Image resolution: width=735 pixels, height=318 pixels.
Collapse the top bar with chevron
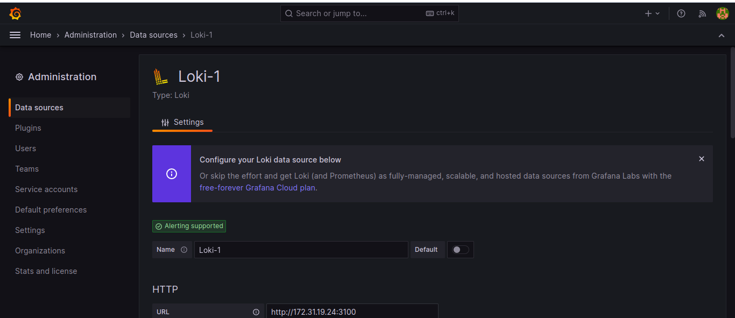722,36
